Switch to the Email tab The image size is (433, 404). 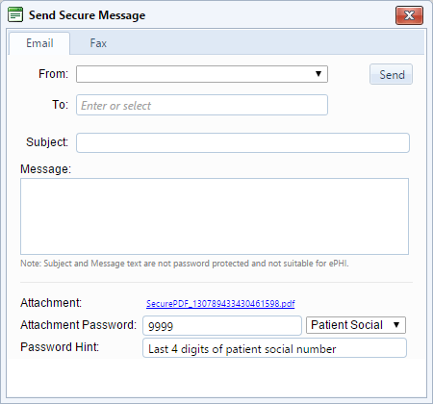click(39, 43)
